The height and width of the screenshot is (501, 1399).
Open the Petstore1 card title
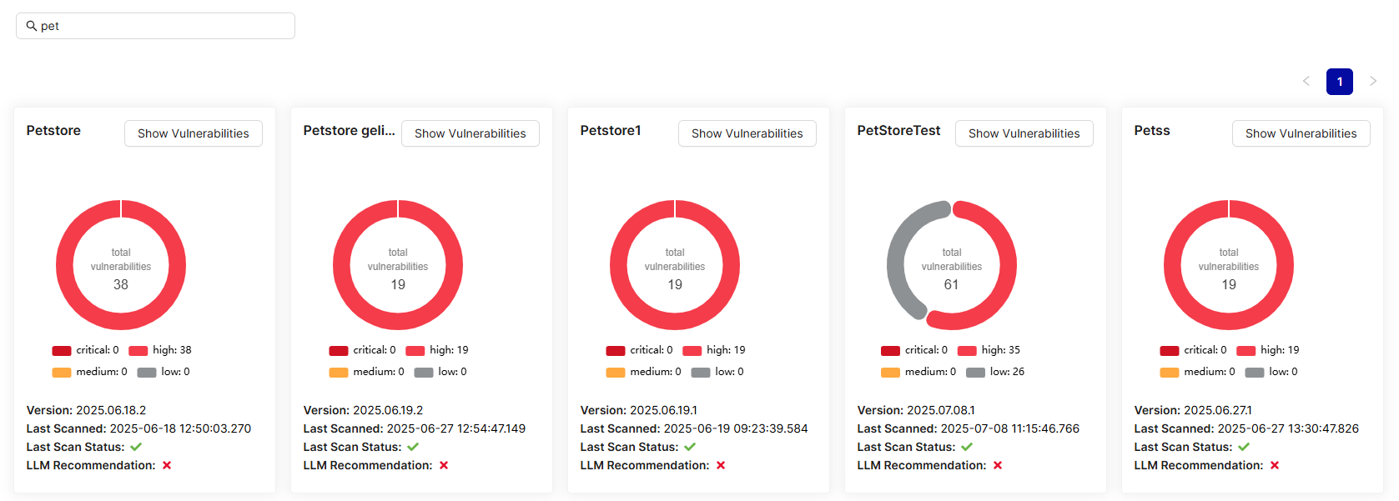(x=611, y=131)
